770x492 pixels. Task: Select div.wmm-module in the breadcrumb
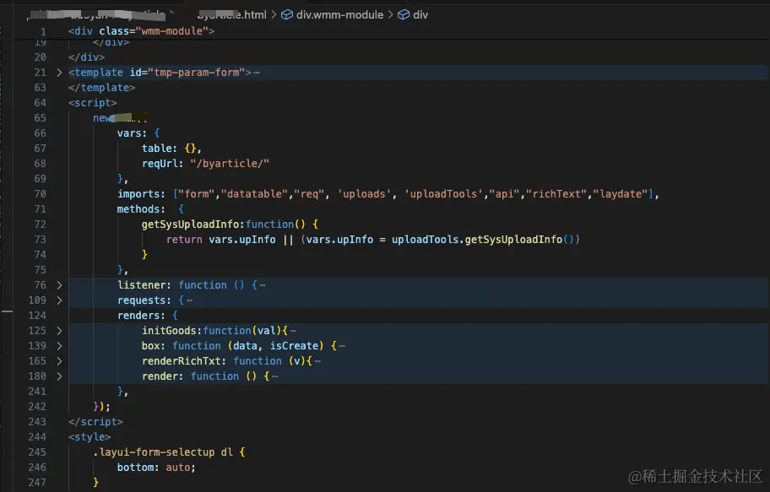click(339, 14)
